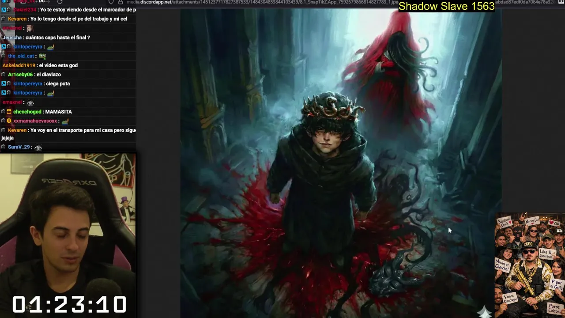Click kiritopereyra name beside 'ciega puta'
Viewport: 565px width, 318px height.
pyautogui.click(x=28, y=84)
